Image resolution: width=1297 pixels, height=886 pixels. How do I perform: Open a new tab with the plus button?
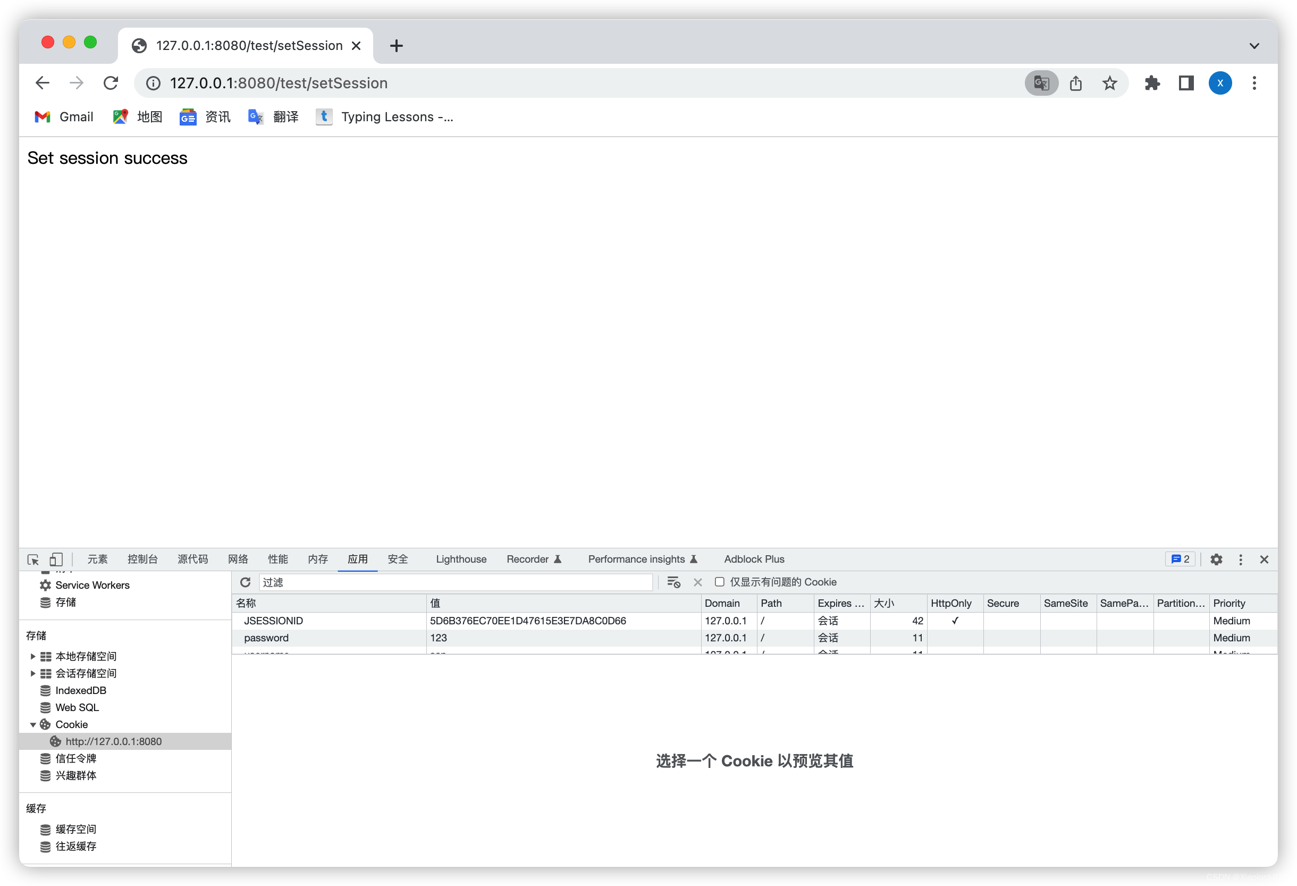[396, 46]
